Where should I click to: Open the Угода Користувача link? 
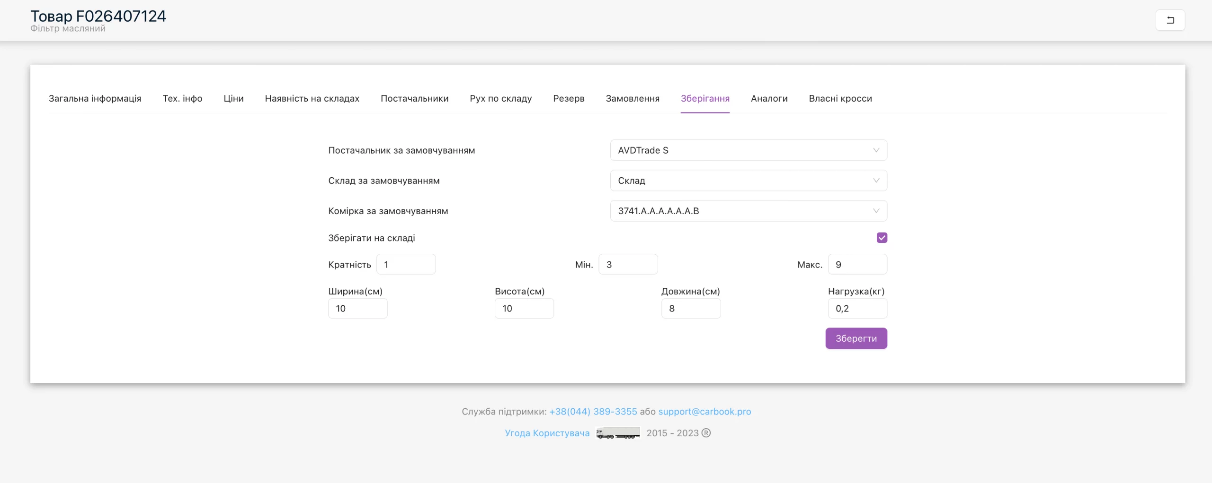[x=547, y=433]
